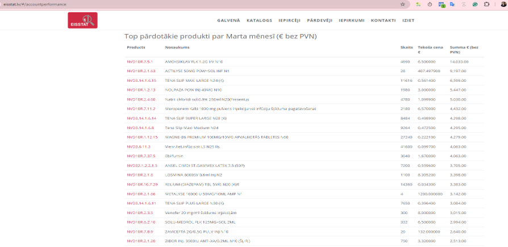Image resolution: width=508 pixels, height=247 pixels.
Task: Open product link NVD3.14.1.6.14
Action: pyautogui.click(x=141, y=118)
